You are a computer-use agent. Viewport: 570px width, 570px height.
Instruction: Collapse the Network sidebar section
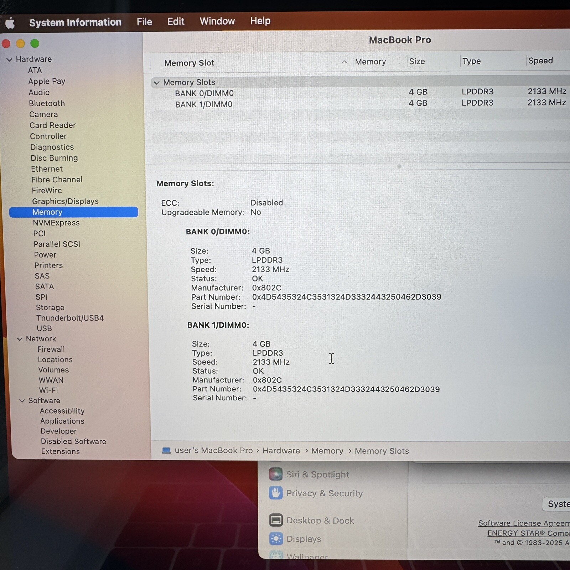pos(20,339)
